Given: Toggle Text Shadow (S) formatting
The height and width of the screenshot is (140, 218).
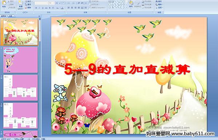Looking at the screenshot, I should tap(50, 8).
